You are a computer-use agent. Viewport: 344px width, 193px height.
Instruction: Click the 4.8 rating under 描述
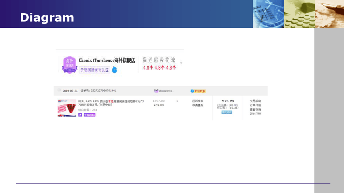[x=148, y=68]
